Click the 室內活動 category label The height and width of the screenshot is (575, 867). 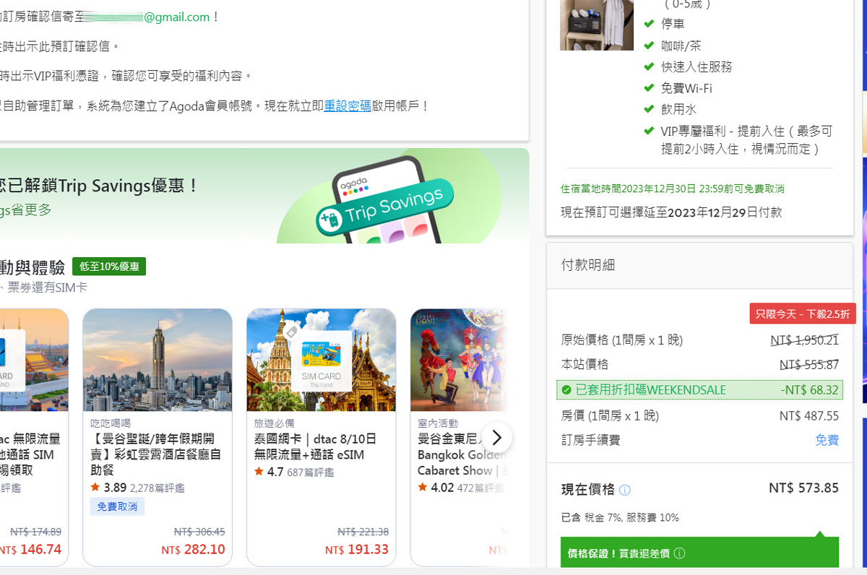pyautogui.click(x=438, y=423)
